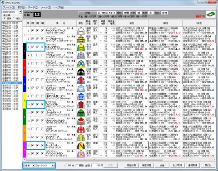Click the yellow-striped silk icon for horse 14
This screenshot has width=218, height=171.
click(x=81, y=137)
